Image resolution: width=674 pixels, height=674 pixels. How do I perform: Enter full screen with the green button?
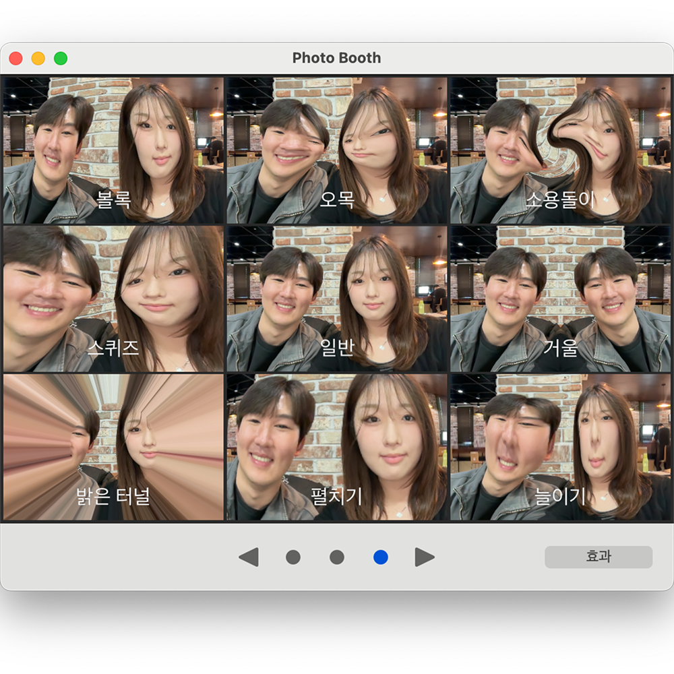coord(61,59)
